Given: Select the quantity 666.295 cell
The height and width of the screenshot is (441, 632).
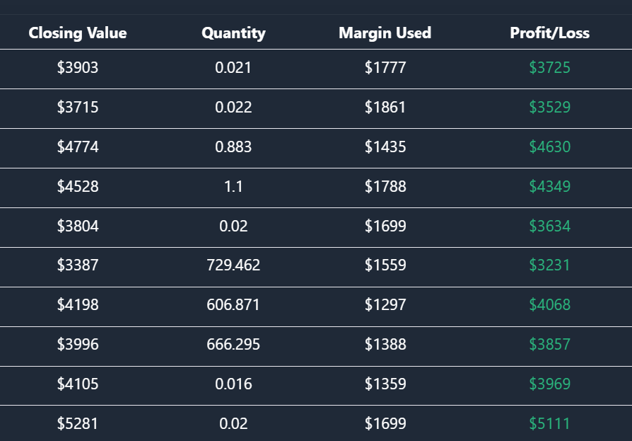Looking at the screenshot, I should point(233,345).
